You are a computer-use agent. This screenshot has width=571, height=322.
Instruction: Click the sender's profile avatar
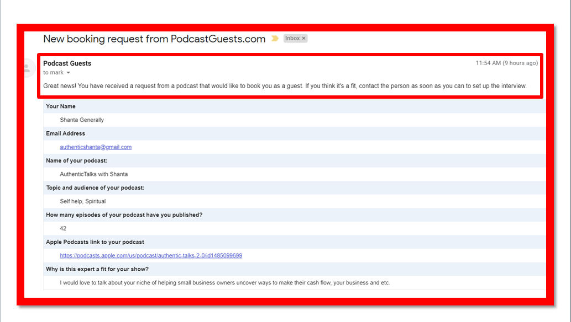pos(26,68)
